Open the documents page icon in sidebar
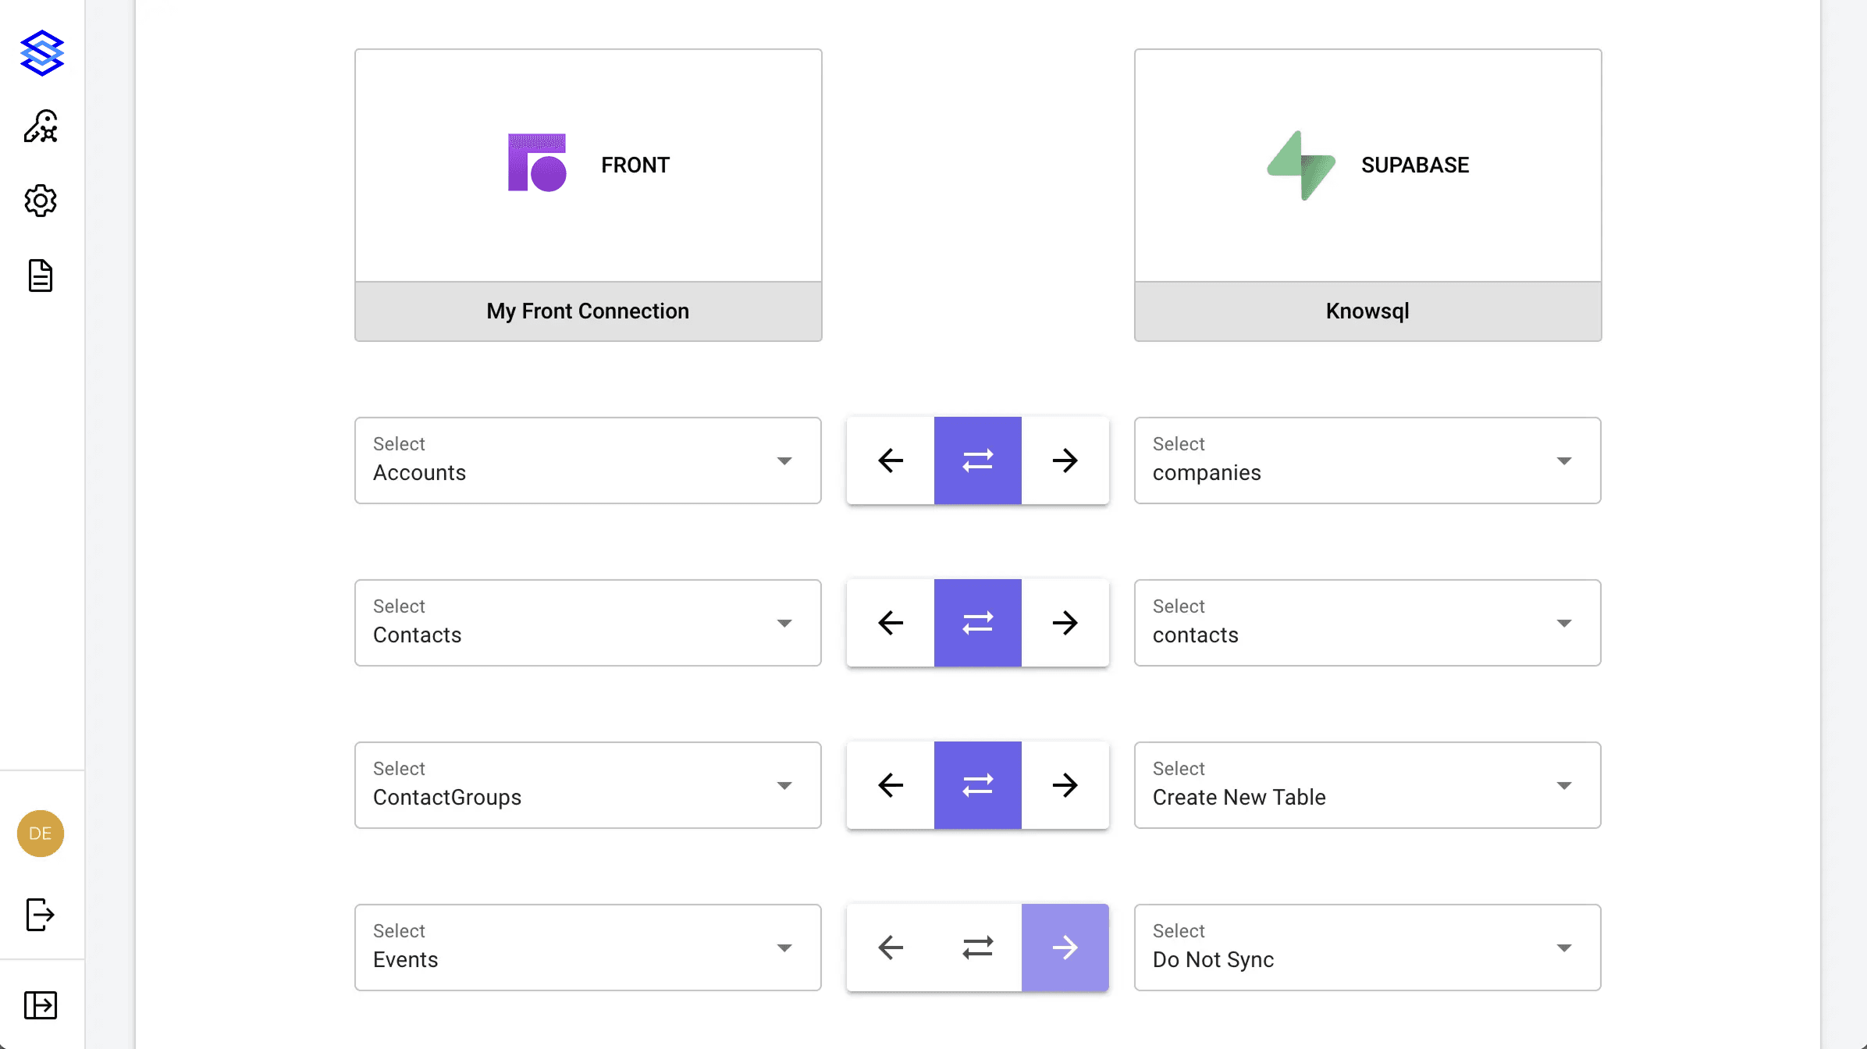The width and height of the screenshot is (1867, 1049). point(41,276)
